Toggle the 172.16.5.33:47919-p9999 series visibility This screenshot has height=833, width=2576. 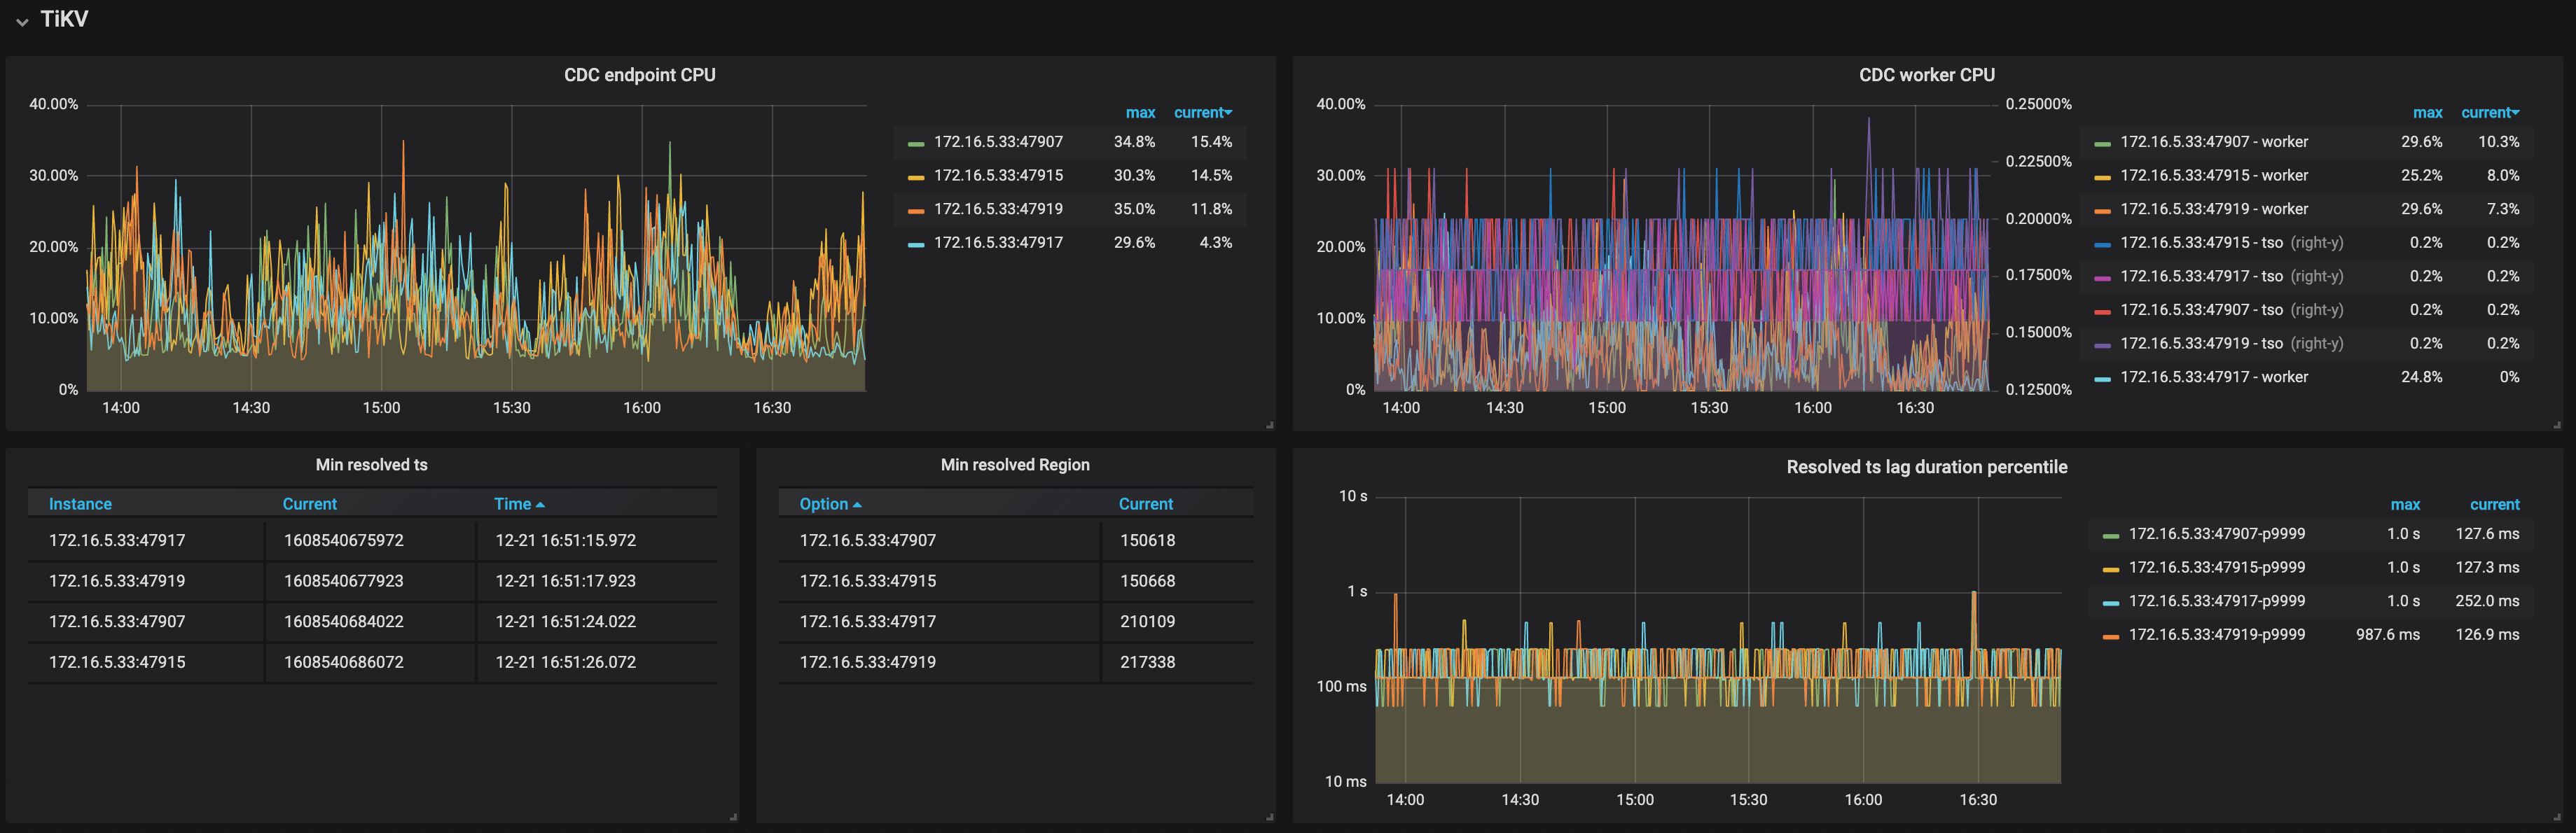[2215, 634]
